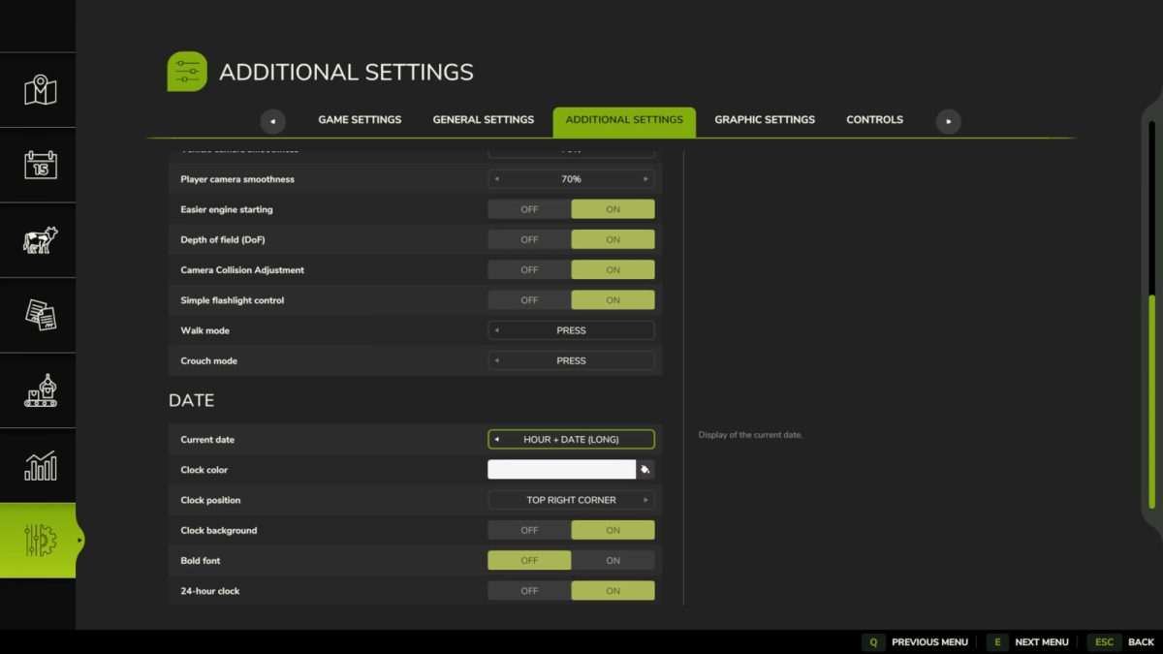Screen dimensions: 1163x654
Task: Click the eyedropper next to clock color
Action: pos(645,469)
